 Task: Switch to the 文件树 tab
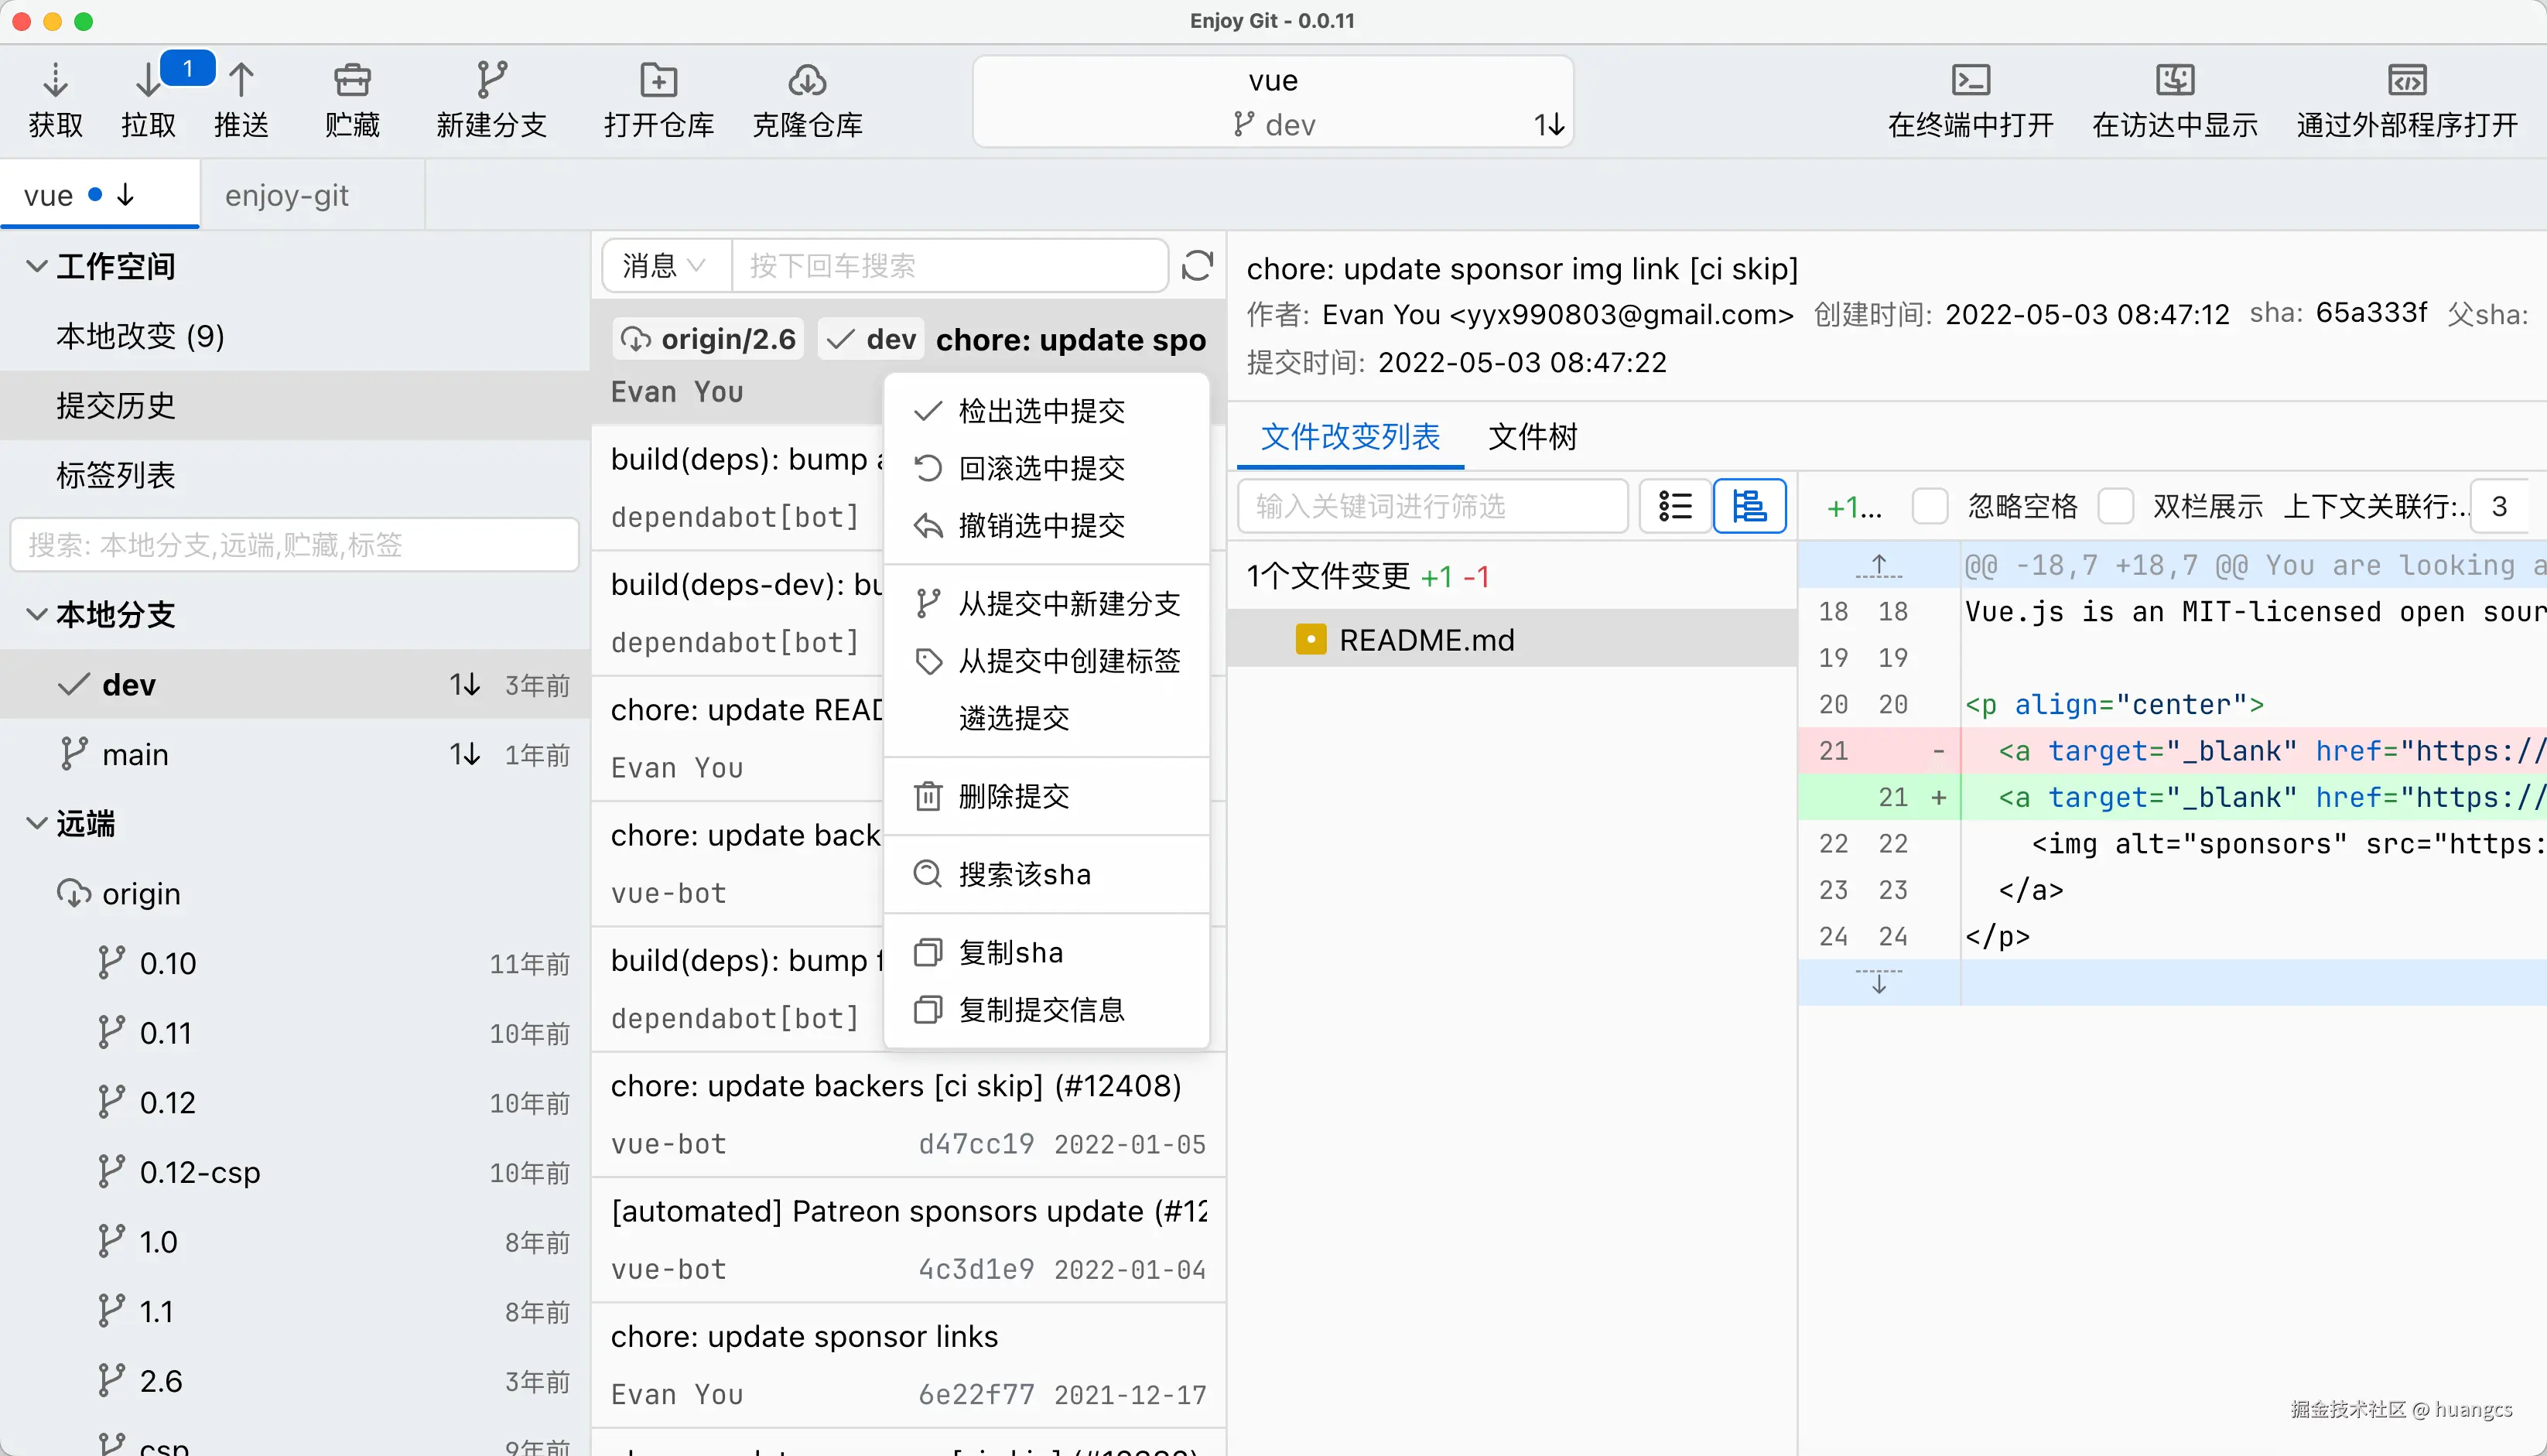pos(1532,437)
